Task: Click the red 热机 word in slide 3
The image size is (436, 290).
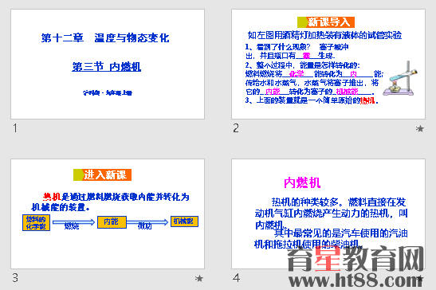Action: pos(52,197)
